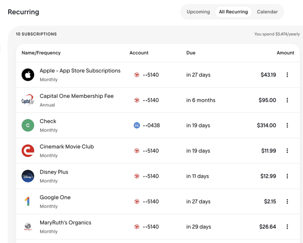The width and height of the screenshot is (303, 243).
Task: Switch to the Calendar tab
Action: [267, 12]
